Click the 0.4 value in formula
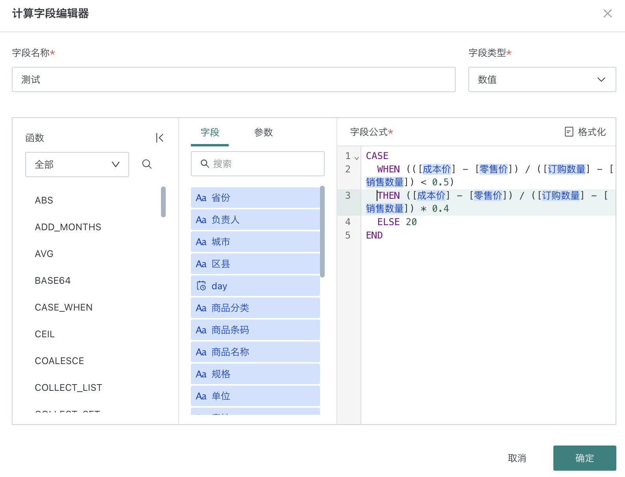Screen dimensions: 625x477 point(440,209)
